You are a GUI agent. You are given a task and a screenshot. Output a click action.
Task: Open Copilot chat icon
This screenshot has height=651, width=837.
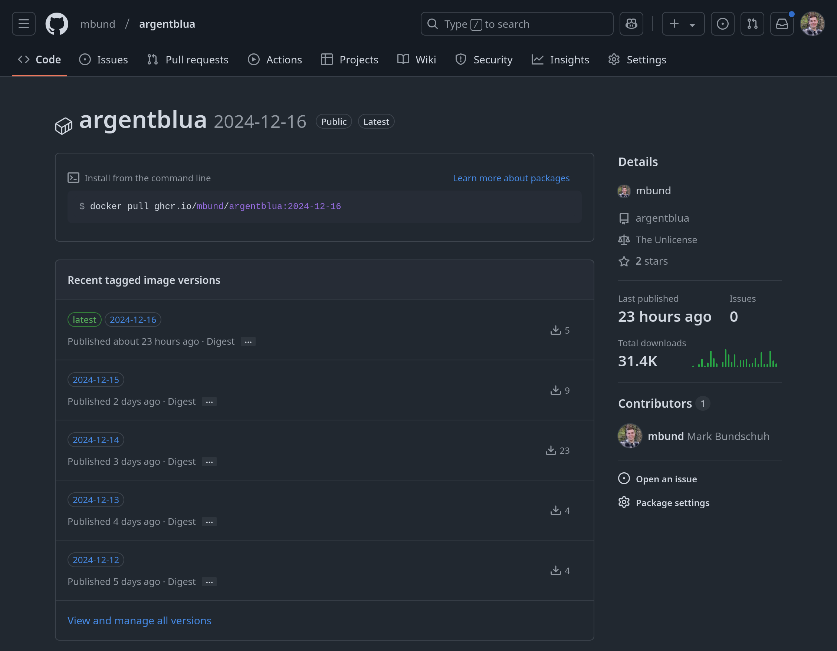631,24
